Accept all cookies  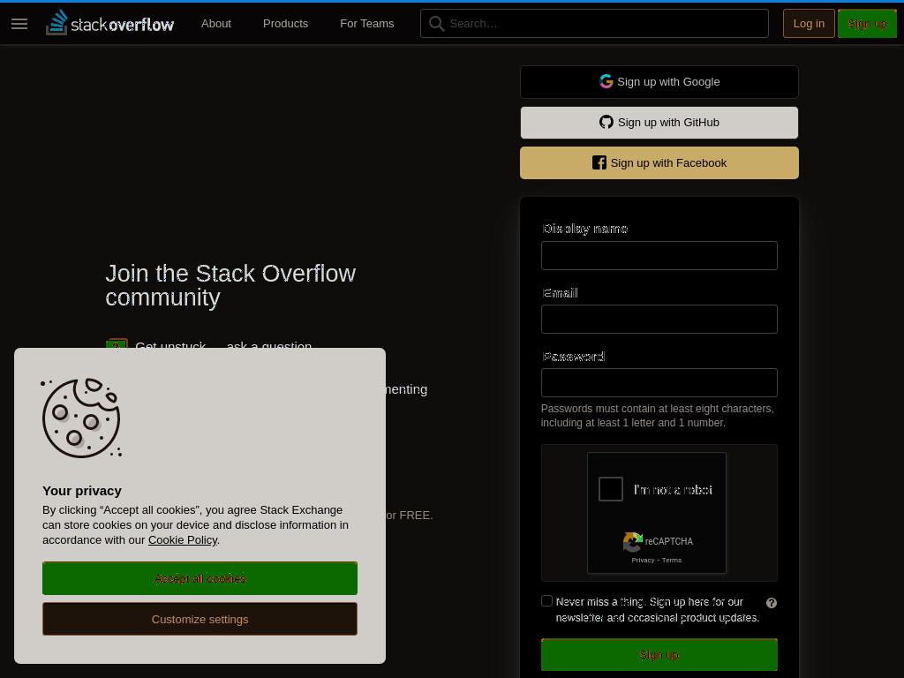(200, 578)
